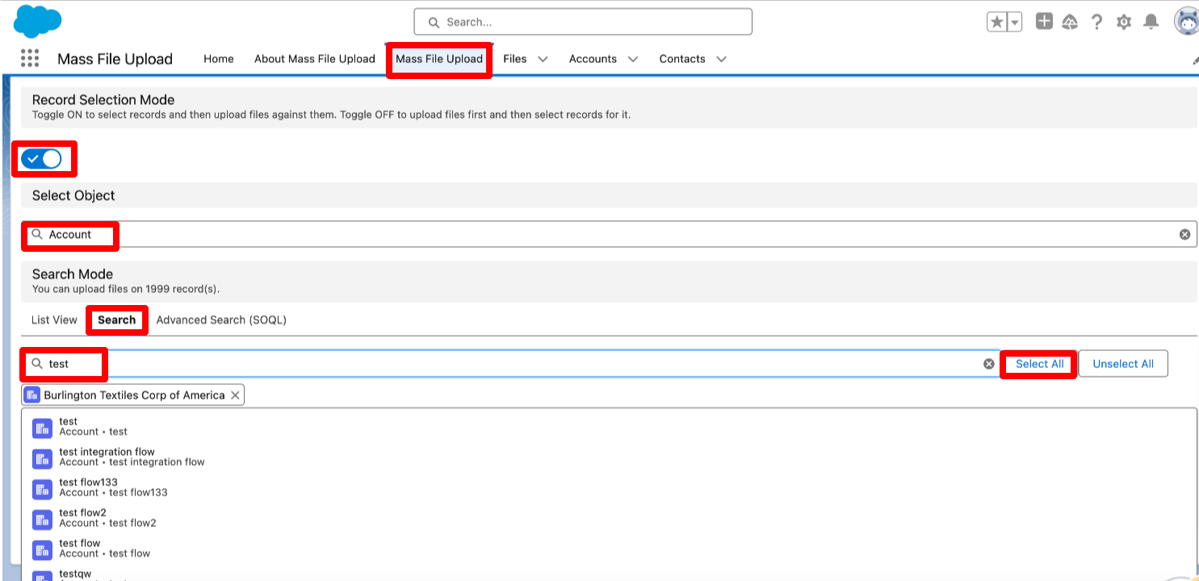Click the global Search box
The height and width of the screenshot is (581, 1199).
(x=583, y=22)
